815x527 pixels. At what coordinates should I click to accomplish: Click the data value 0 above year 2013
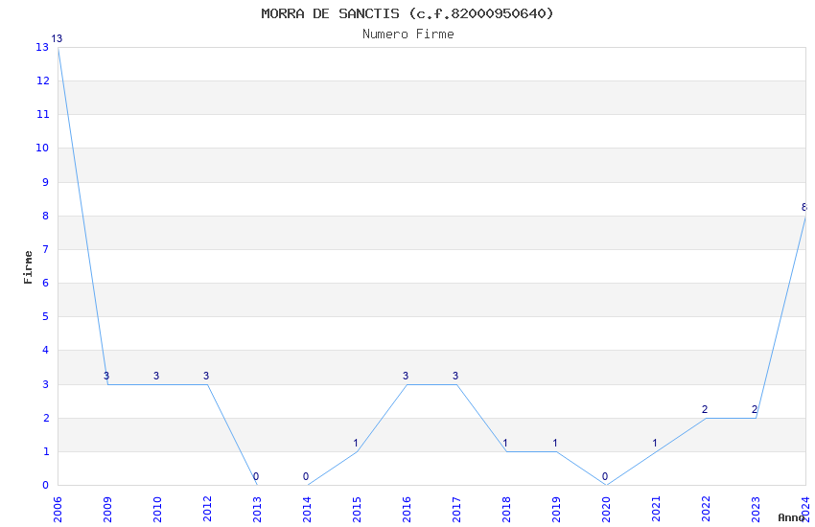(256, 476)
